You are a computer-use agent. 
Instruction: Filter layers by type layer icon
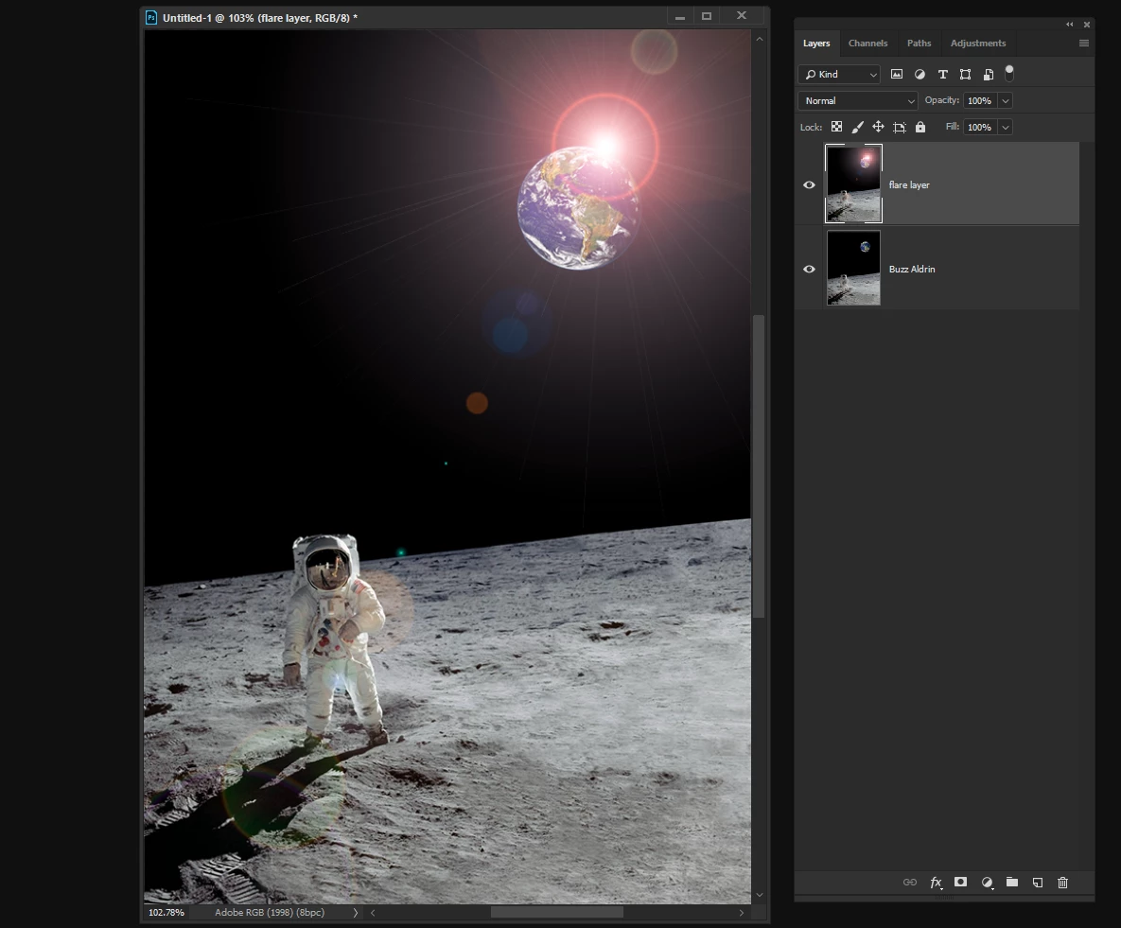click(x=942, y=74)
